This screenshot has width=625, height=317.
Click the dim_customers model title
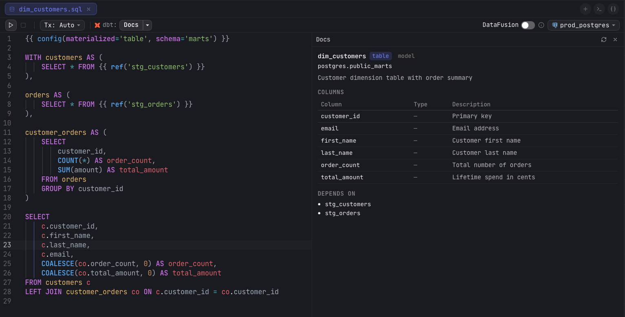click(x=342, y=56)
